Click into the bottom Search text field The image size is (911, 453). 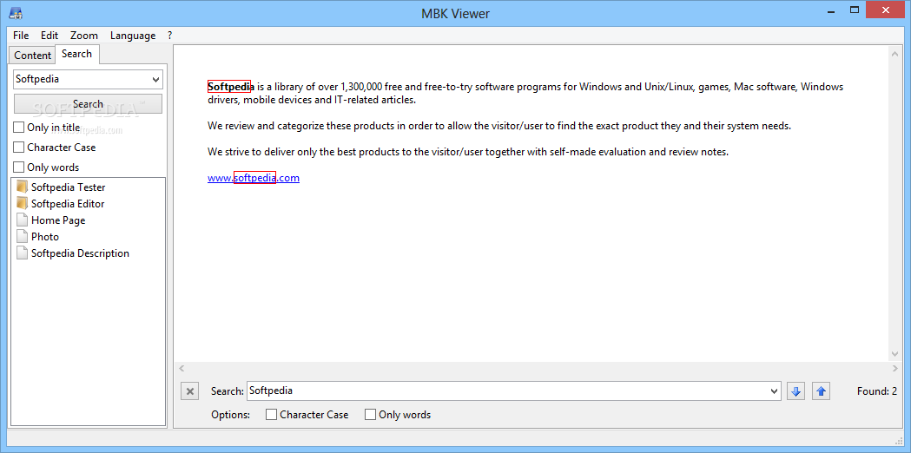click(x=507, y=391)
